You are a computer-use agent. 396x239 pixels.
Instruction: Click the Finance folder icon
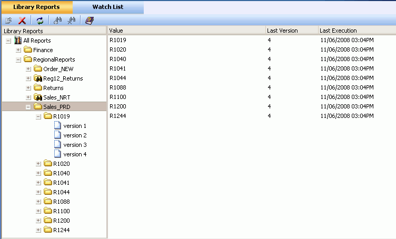[x=28, y=49]
